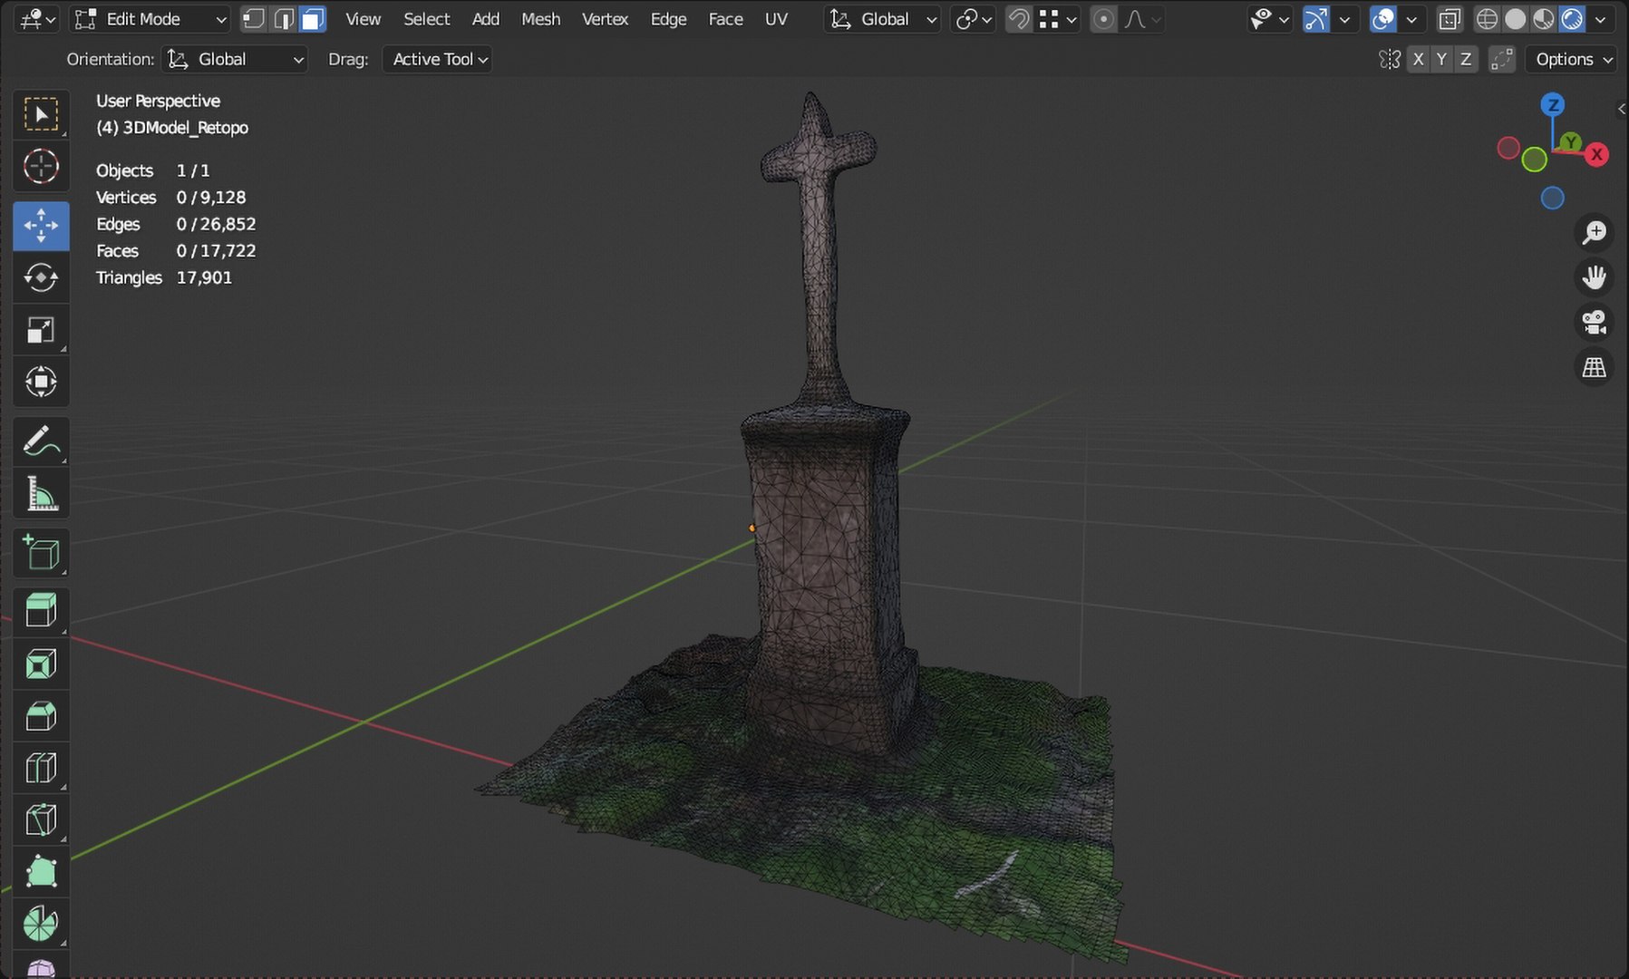Expand shading options arrow
Image resolution: width=1629 pixels, height=979 pixels.
click(1600, 19)
